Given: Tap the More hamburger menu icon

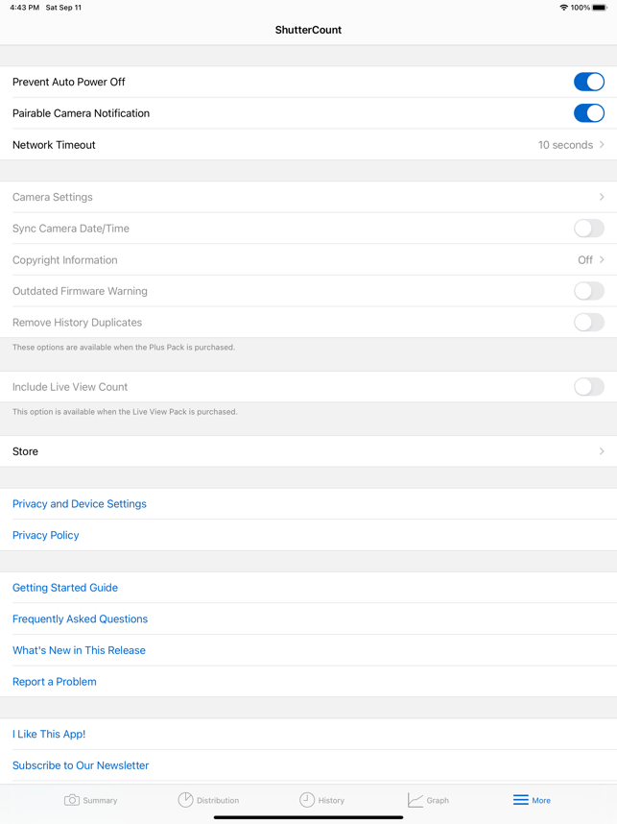Looking at the screenshot, I should tap(520, 800).
